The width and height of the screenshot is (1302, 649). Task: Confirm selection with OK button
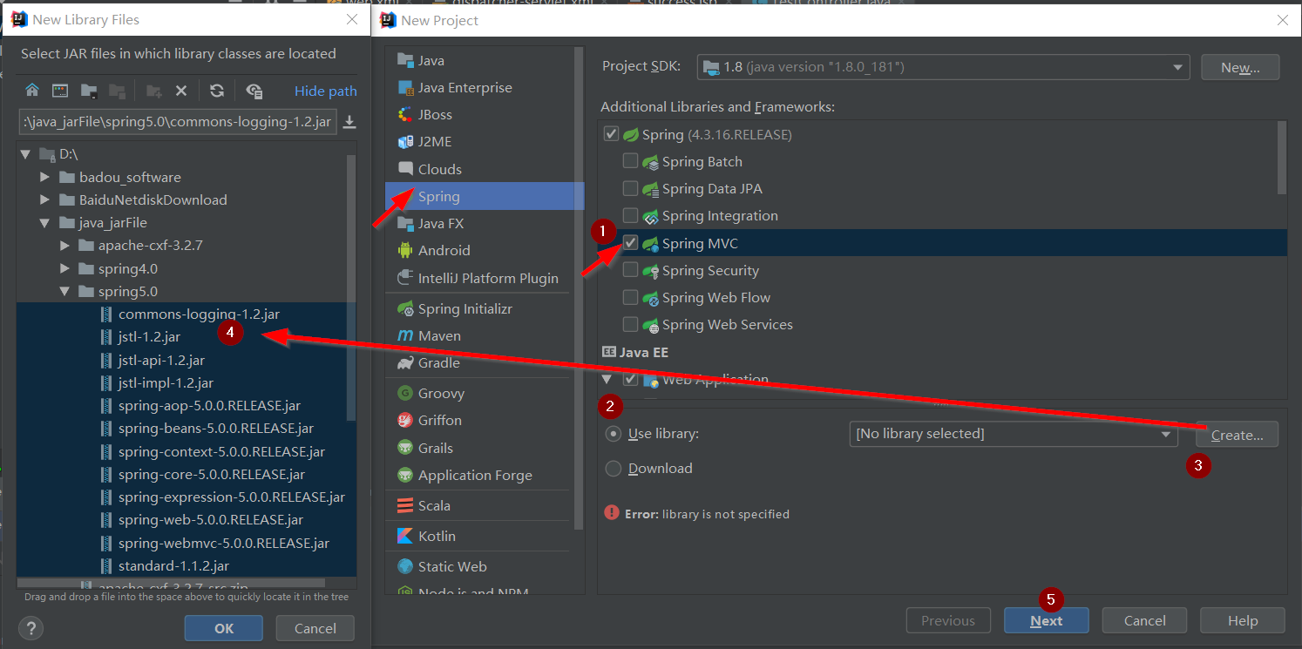coord(224,628)
